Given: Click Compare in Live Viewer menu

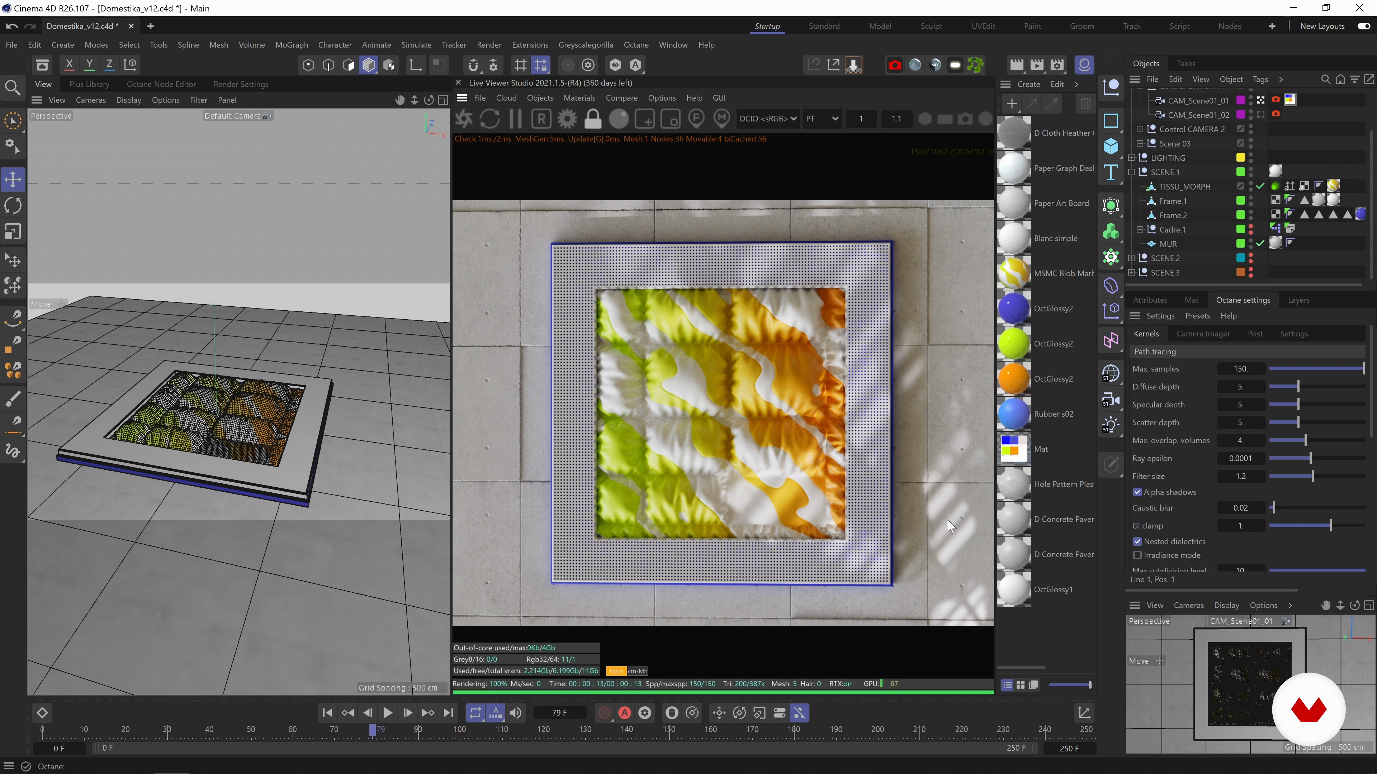Looking at the screenshot, I should pyautogui.click(x=621, y=98).
